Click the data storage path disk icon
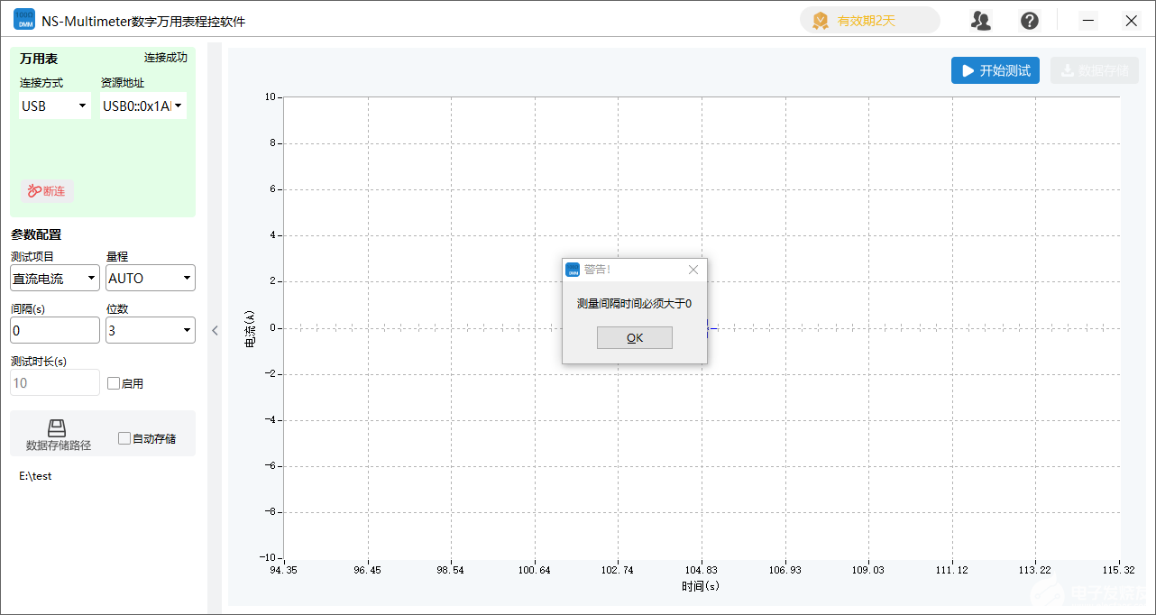The image size is (1156, 615). click(x=57, y=428)
